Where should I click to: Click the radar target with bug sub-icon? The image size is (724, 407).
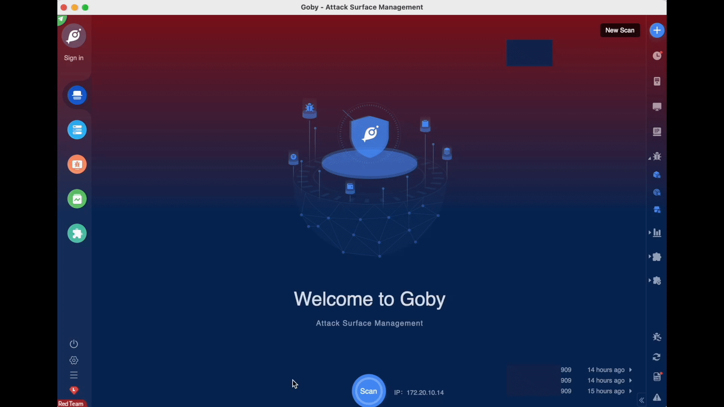[x=657, y=192]
